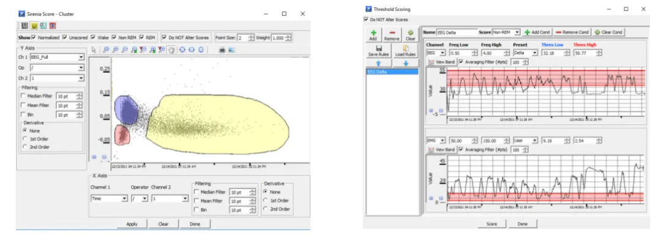
Task: Move rule up with the blue up arrow
Action: click(x=378, y=63)
